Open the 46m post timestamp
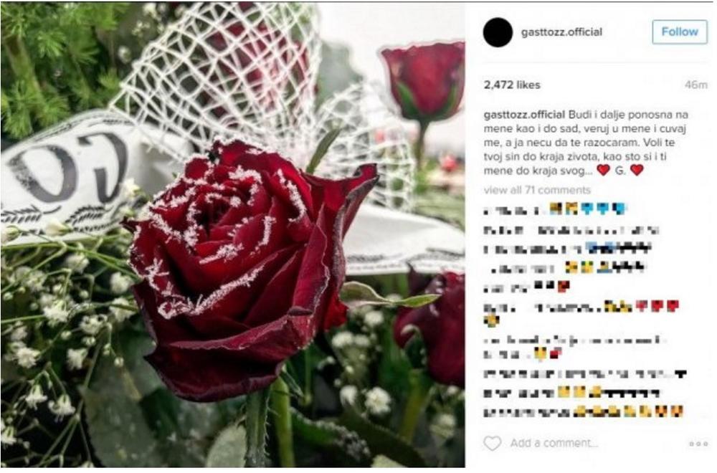717x473 pixels. click(696, 85)
